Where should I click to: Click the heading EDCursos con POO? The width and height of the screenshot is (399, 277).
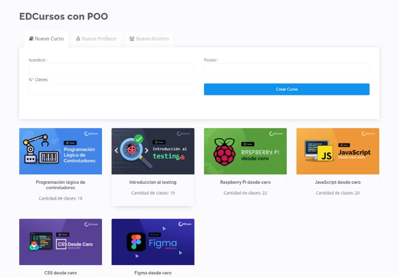point(63,16)
